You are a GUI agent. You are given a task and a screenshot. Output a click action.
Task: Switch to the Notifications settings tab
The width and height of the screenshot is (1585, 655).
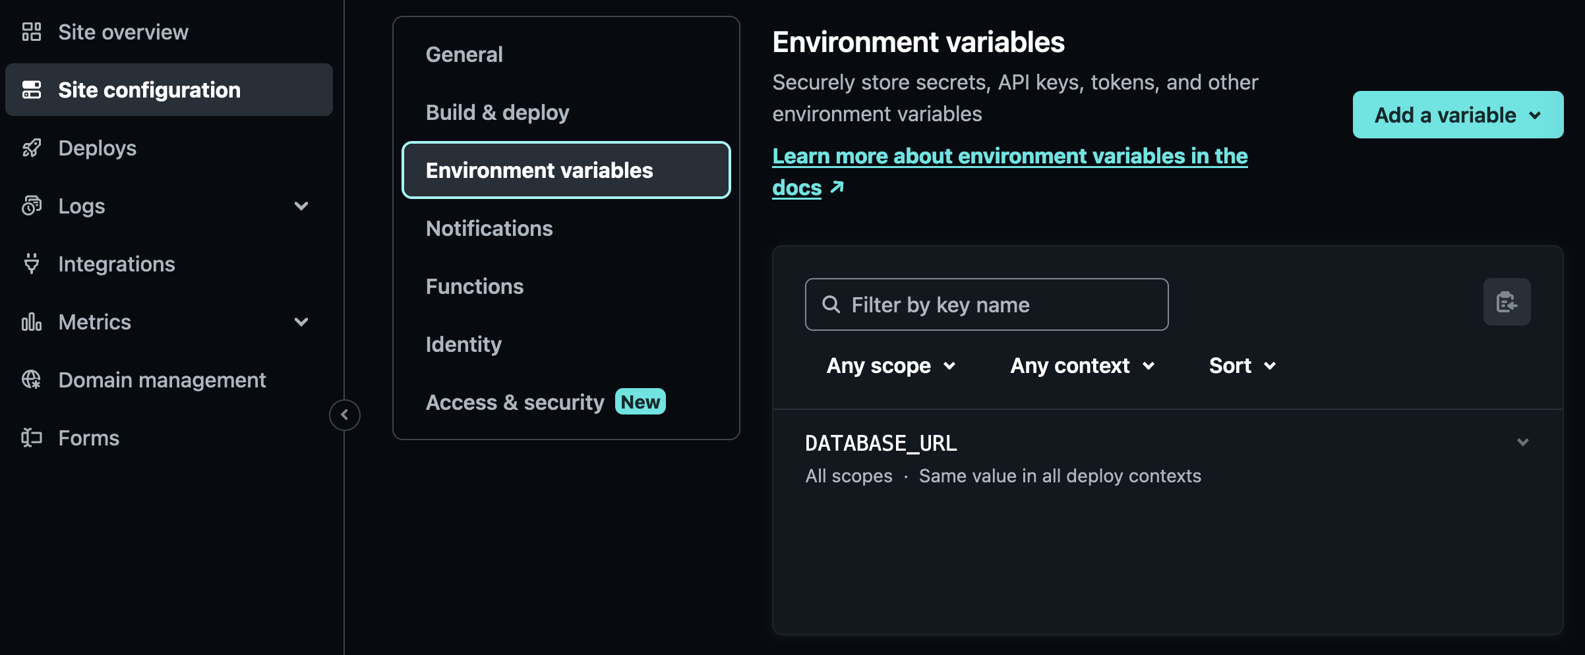[489, 228]
